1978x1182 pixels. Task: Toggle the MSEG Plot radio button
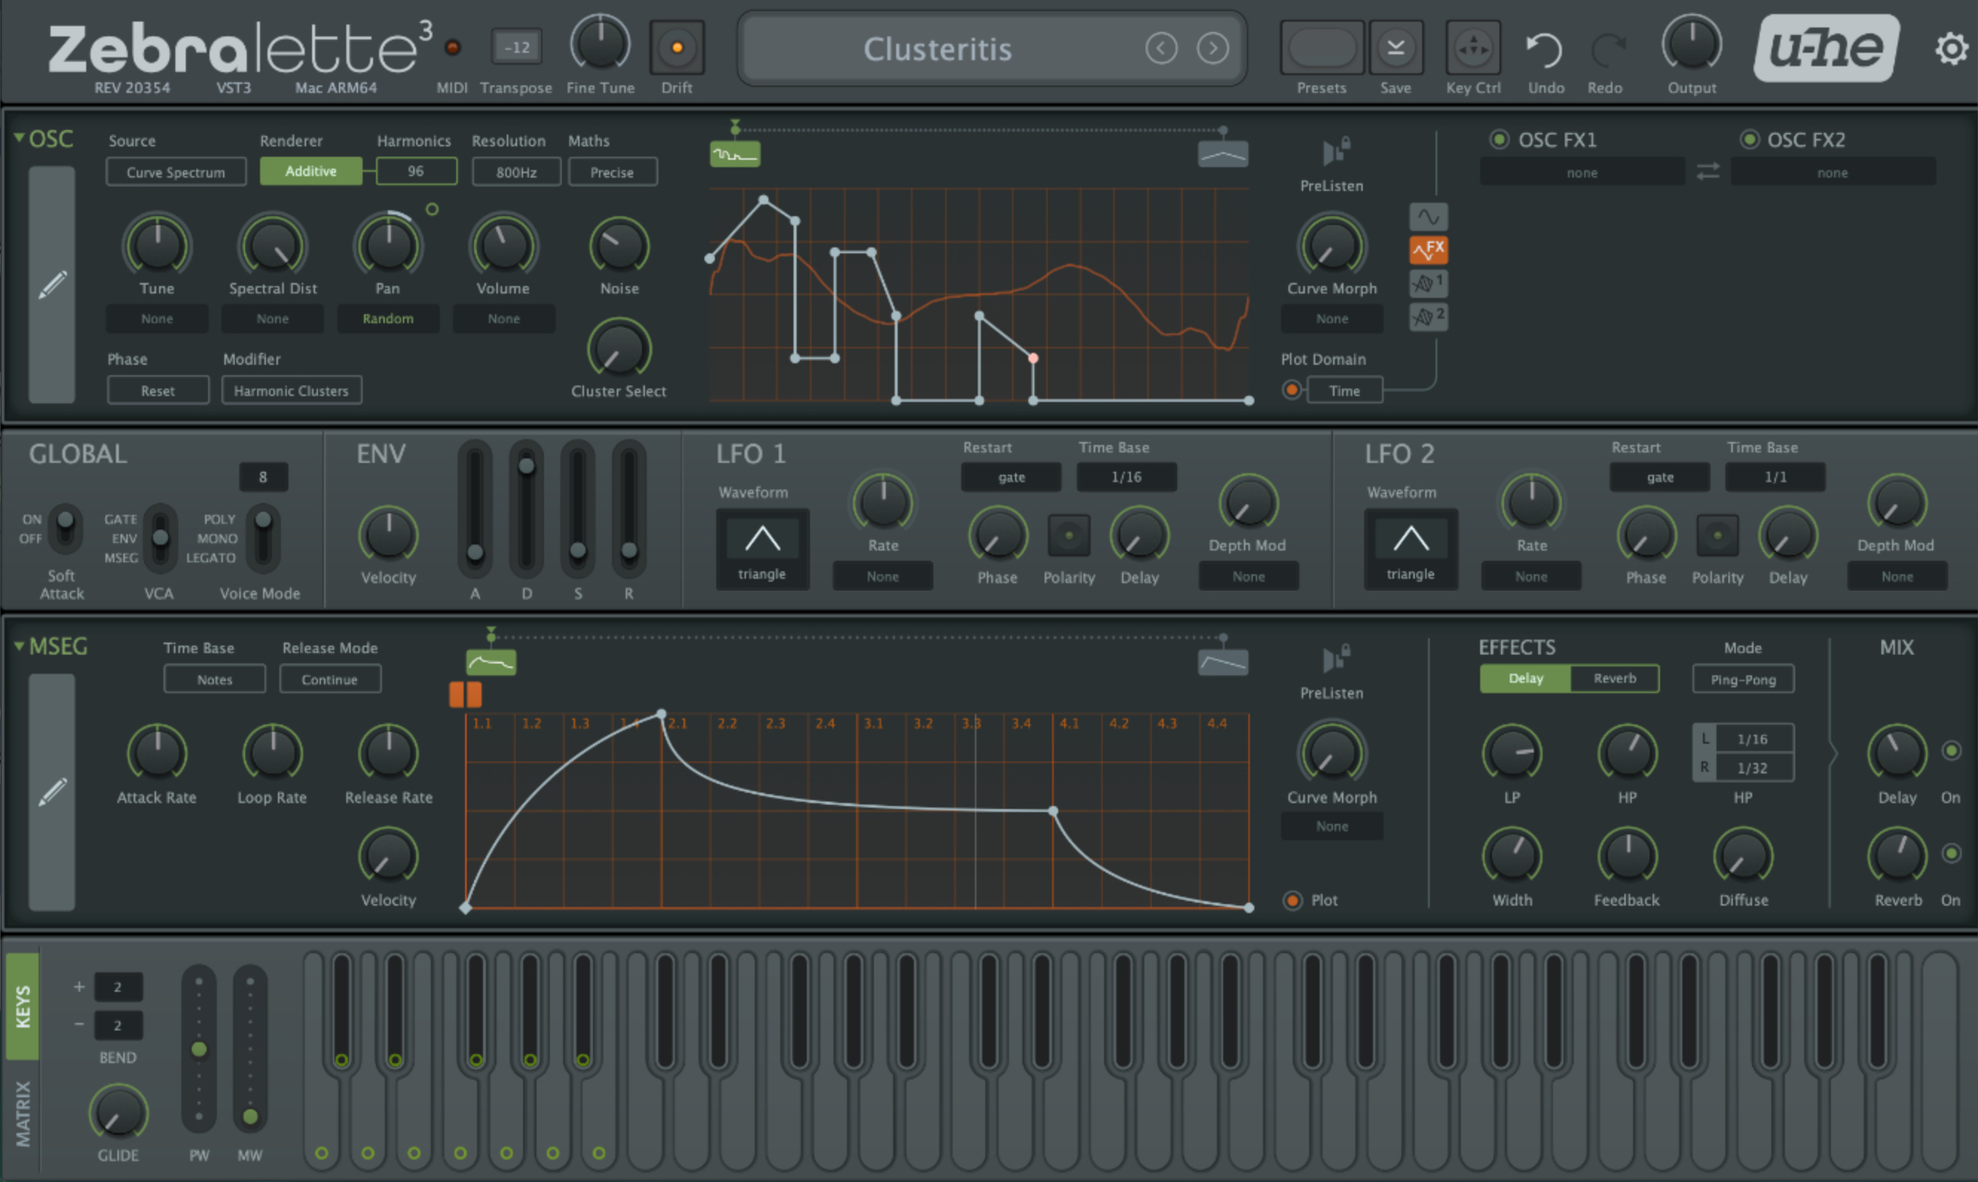coord(1292,900)
